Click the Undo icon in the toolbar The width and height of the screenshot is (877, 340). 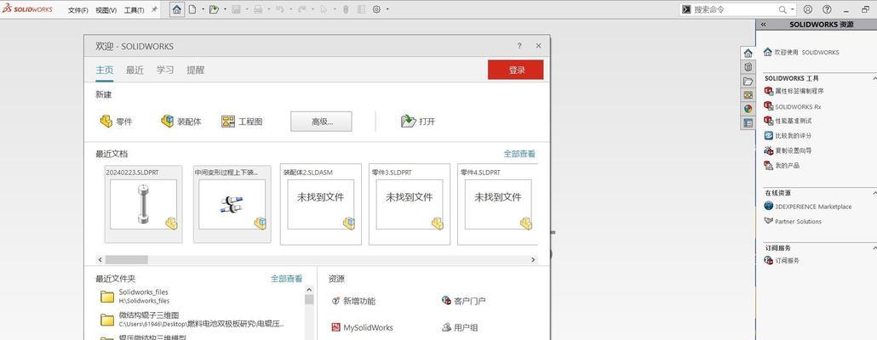[x=280, y=9]
